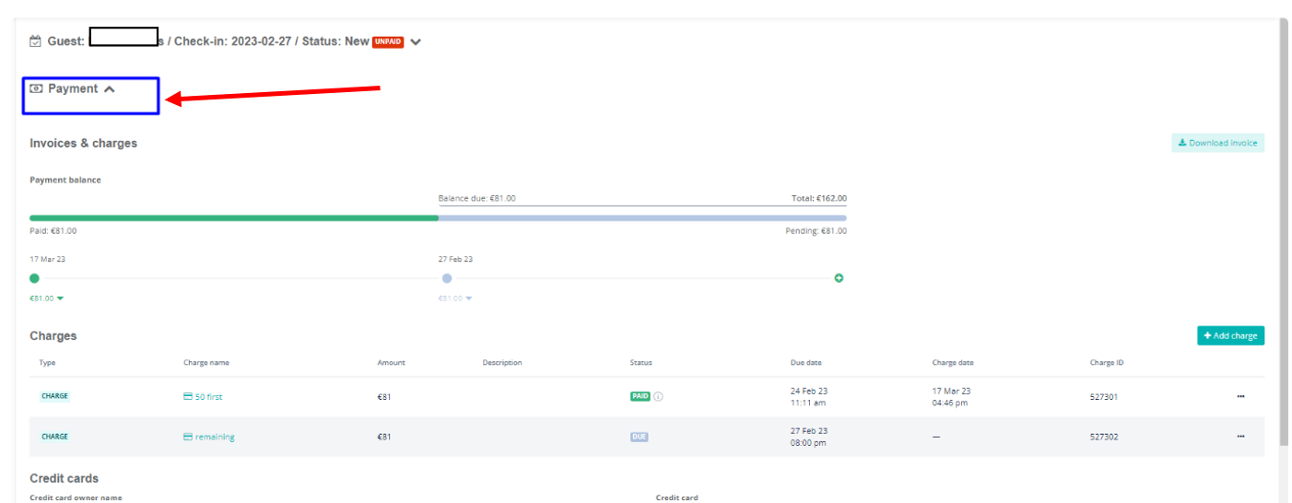Click the vertical scrollbar on the right

(x=1283, y=230)
